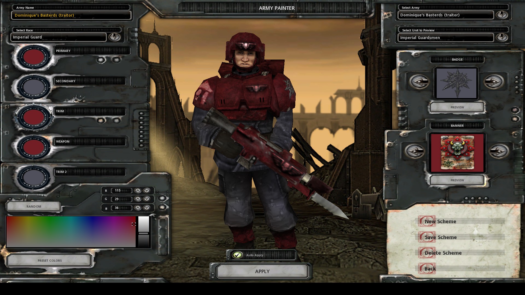Screen dimensions: 525x295
Task: Click the Army Name text field
Action: 71,15
